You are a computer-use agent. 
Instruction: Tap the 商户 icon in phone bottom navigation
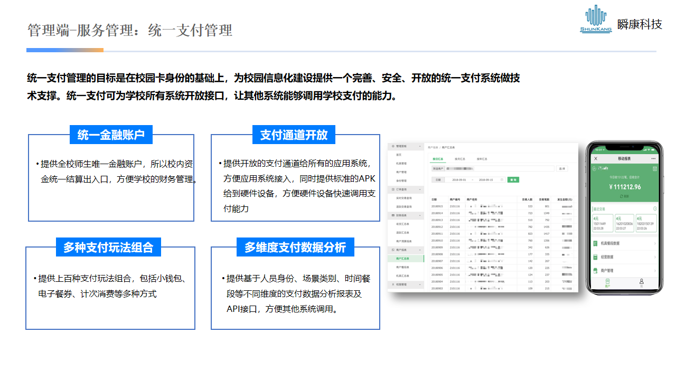(x=607, y=282)
